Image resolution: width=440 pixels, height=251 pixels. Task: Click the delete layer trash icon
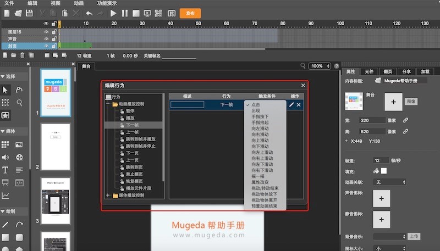(23, 55)
